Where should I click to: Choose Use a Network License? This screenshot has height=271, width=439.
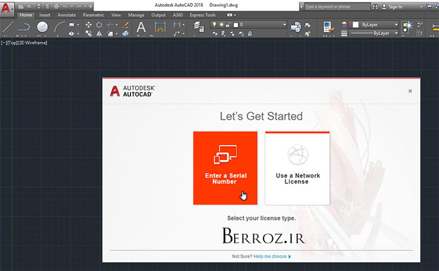(x=297, y=168)
